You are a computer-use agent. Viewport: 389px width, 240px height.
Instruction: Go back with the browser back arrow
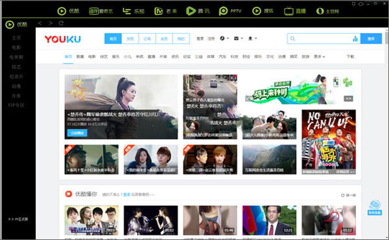click(40, 23)
